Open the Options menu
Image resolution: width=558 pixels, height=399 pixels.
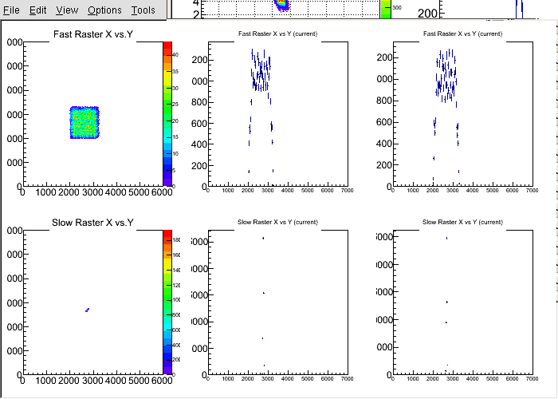[104, 10]
